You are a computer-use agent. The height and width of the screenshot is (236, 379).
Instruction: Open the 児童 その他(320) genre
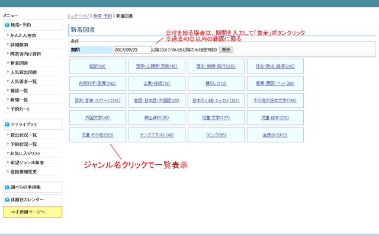97,135
